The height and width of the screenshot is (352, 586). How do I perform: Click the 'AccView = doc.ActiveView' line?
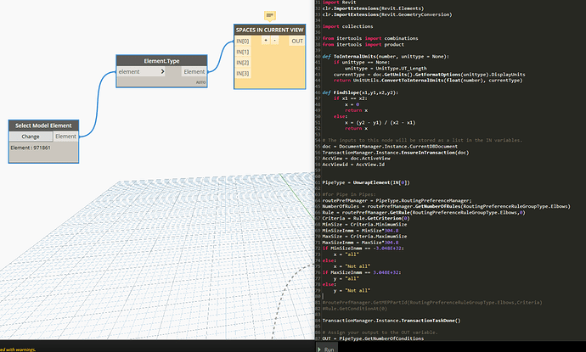pyautogui.click(x=356, y=159)
